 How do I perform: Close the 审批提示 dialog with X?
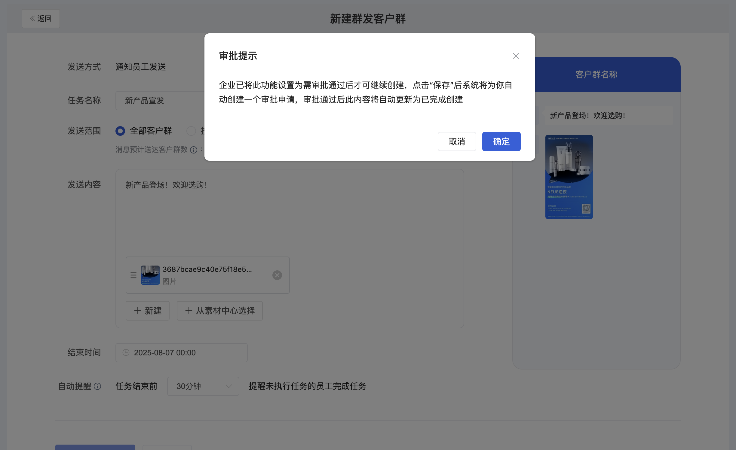[x=516, y=56]
